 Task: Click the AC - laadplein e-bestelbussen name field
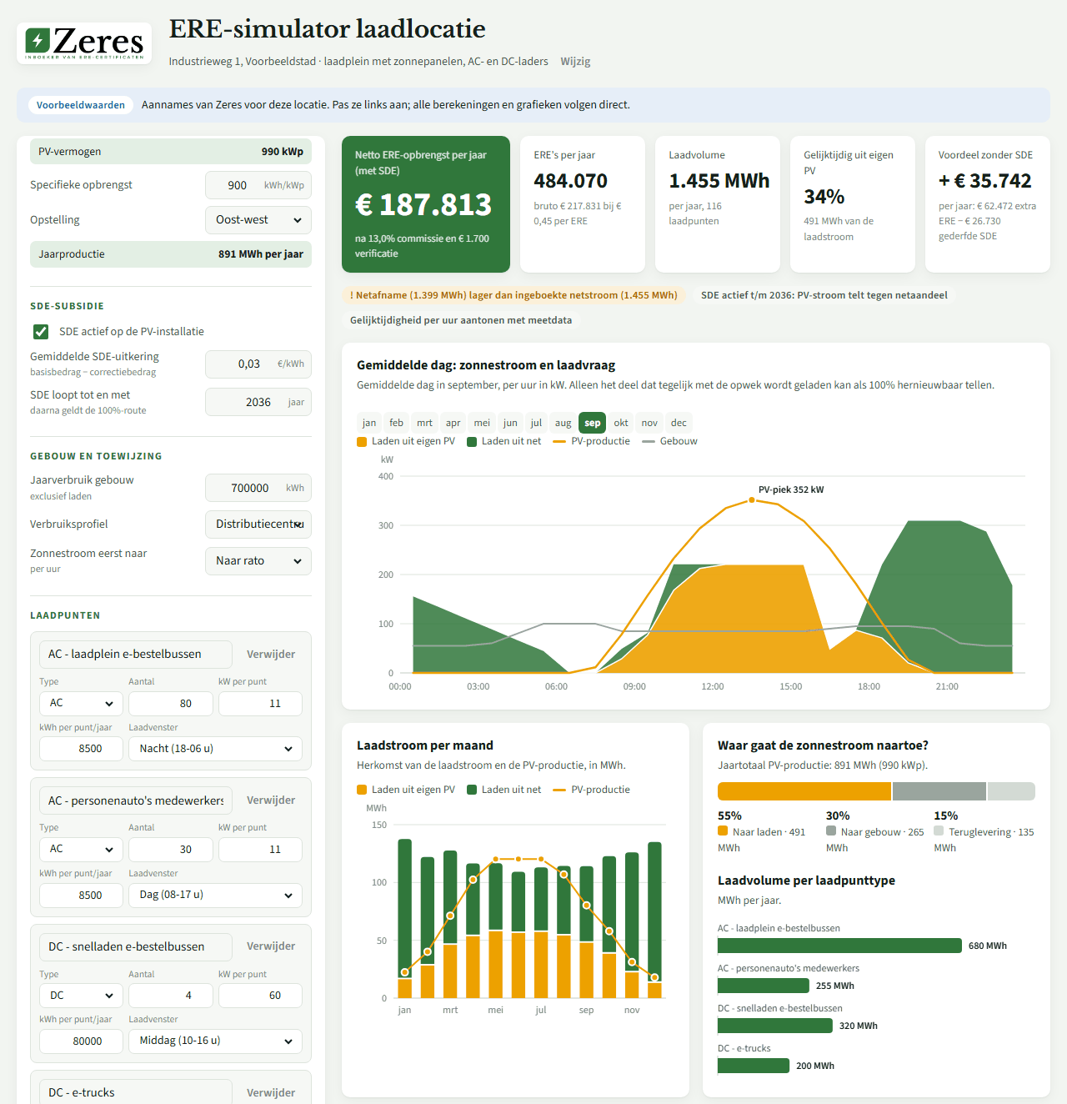pos(136,655)
